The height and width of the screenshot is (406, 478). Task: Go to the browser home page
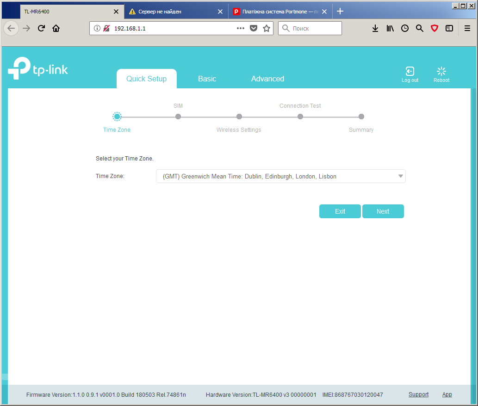pos(56,28)
